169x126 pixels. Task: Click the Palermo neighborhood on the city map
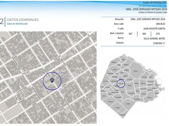[136, 71]
